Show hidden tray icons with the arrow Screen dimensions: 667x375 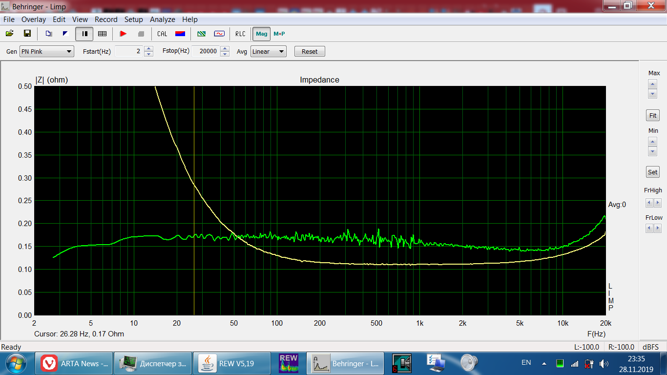pos(544,363)
